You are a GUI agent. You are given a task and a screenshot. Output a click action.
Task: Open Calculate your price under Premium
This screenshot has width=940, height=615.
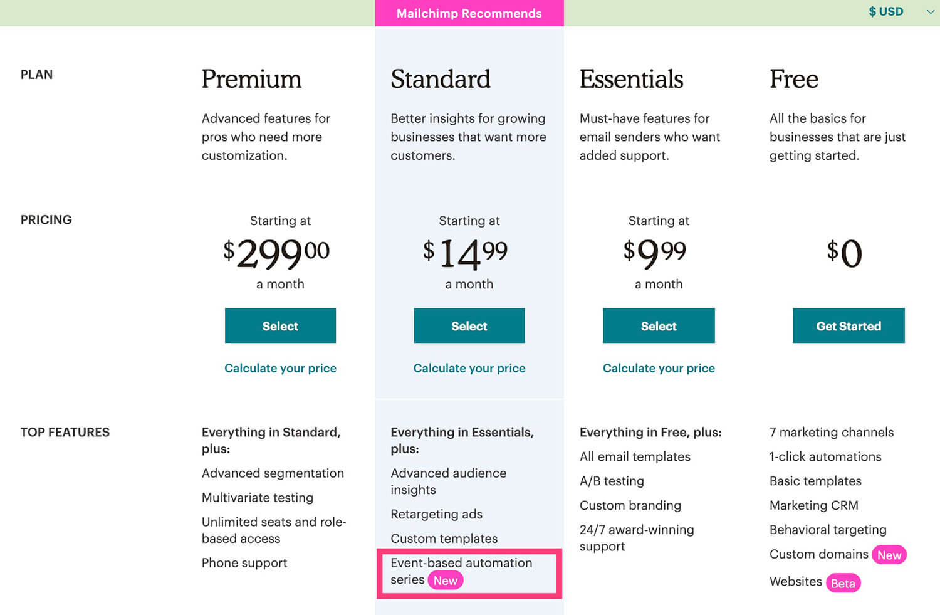[280, 368]
